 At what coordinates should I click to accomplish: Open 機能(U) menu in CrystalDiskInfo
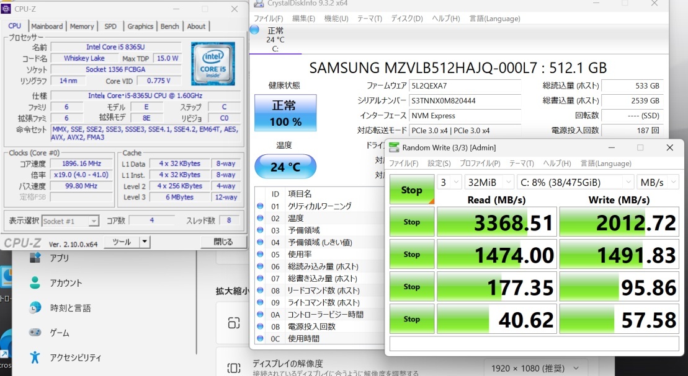[336, 19]
